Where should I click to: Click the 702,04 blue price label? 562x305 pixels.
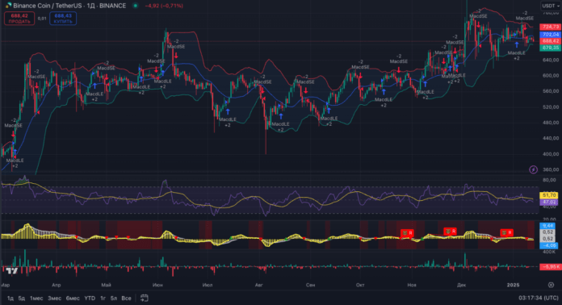(x=550, y=35)
